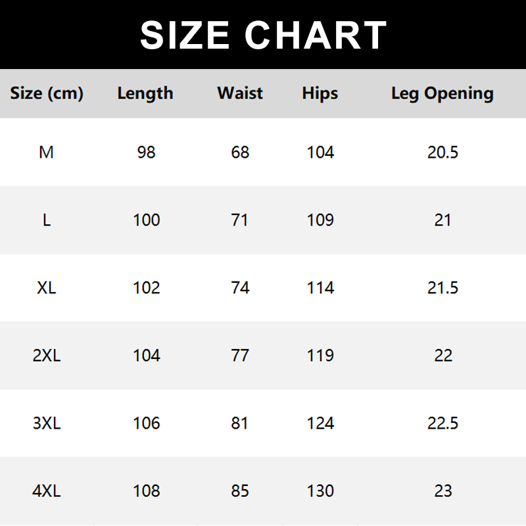The width and height of the screenshot is (526, 526).
Task: Click Leg Opening value 20.5 for size M
Action: click(443, 153)
